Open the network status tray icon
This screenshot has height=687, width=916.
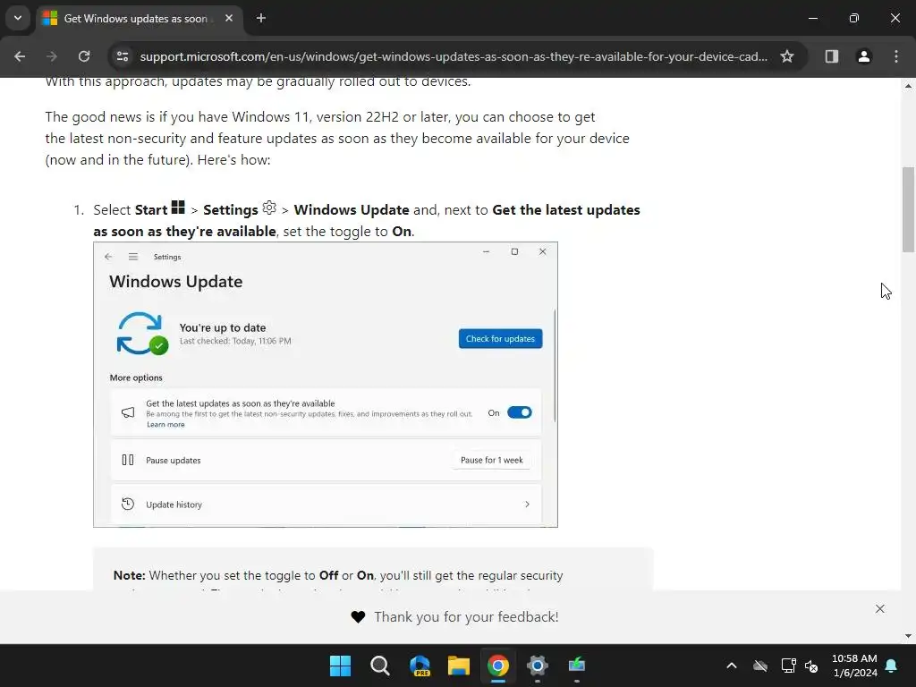(788, 666)
